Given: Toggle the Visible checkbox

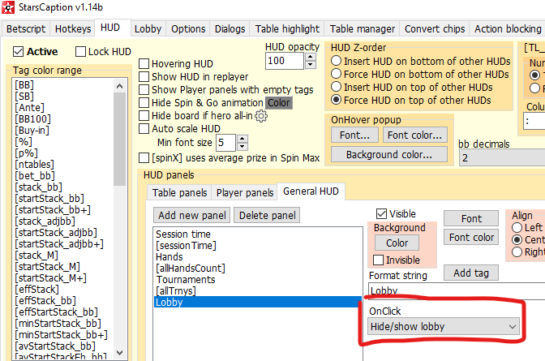Looking at the screenshot, I should 382,213.
